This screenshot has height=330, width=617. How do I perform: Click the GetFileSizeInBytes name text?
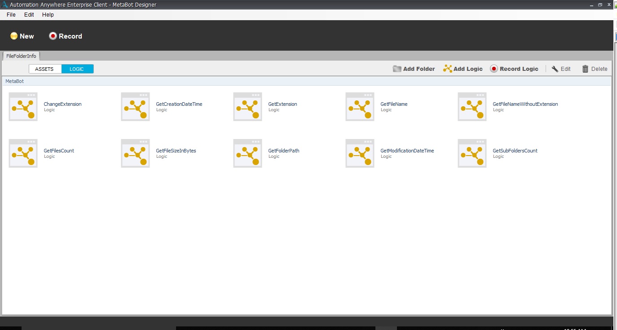pyautogui.click(x=176, y=151)
